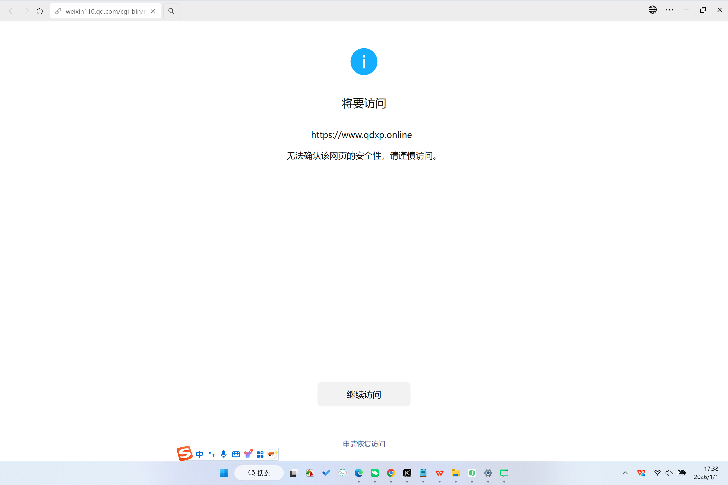The height and width of the screenshot is (485, 728).
Task: Click the browser forward arrow
Action: coord(27,11)
